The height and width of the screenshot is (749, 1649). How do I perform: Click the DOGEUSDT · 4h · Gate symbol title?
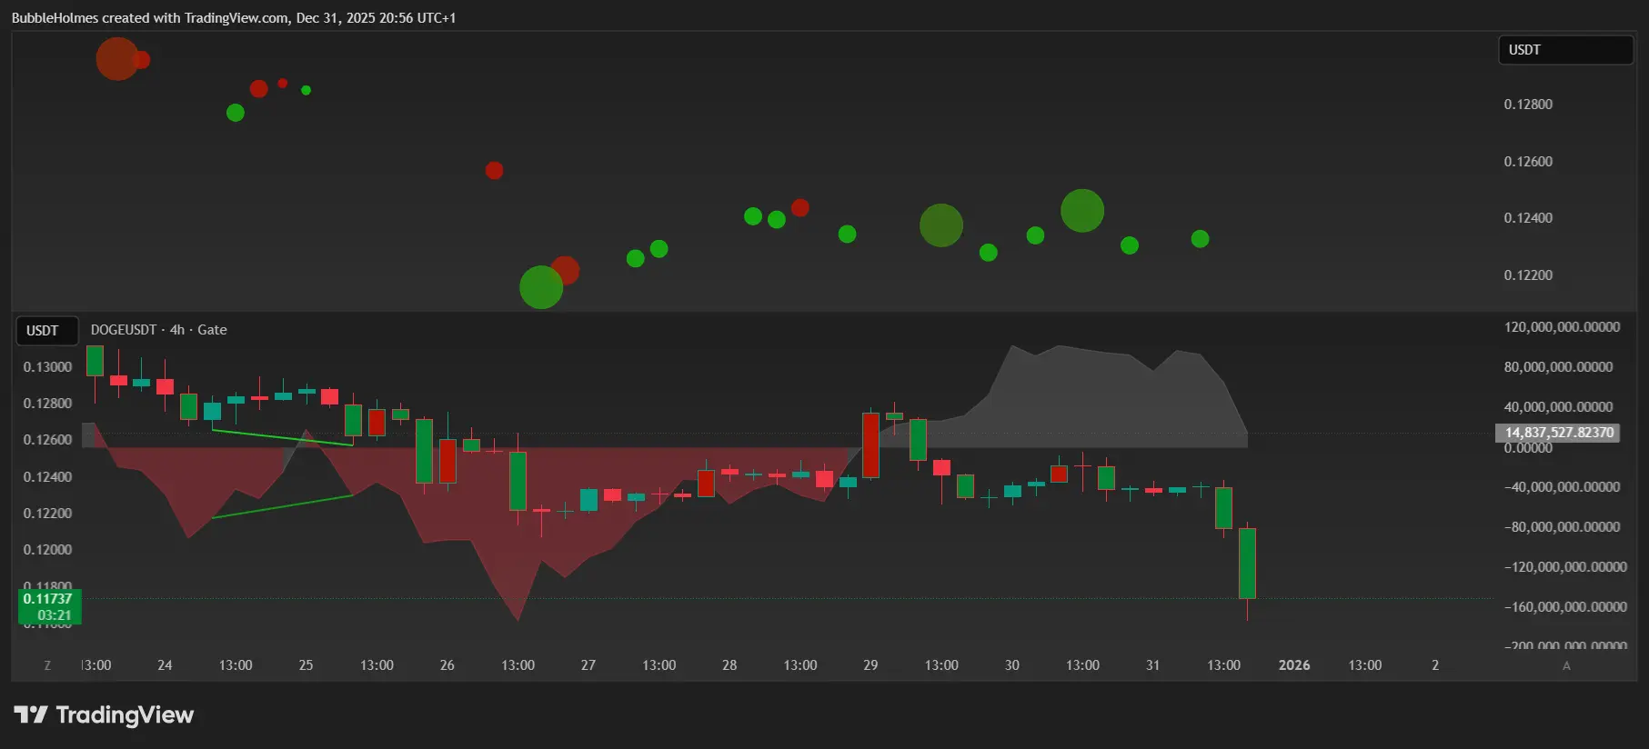pyautogui.click(x=159, y=330)
